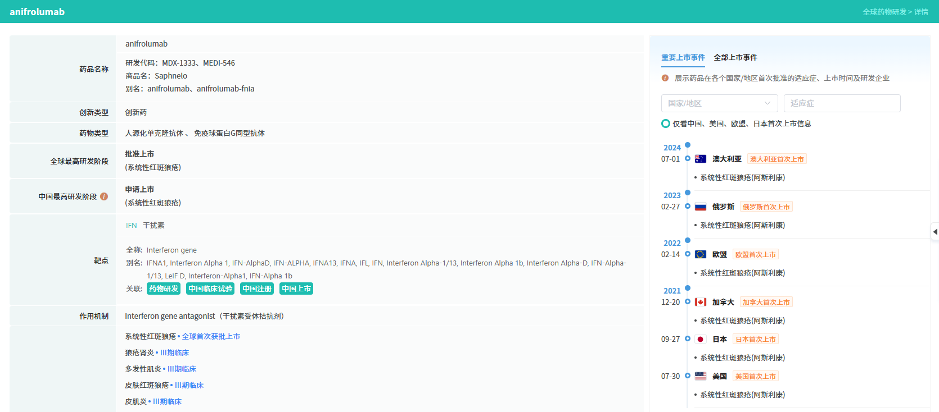
Task: Click the 加拿大首次上市 tag
Action: pos(766,302)
